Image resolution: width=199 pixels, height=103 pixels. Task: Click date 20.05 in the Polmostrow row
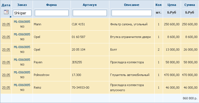point(6,75)
